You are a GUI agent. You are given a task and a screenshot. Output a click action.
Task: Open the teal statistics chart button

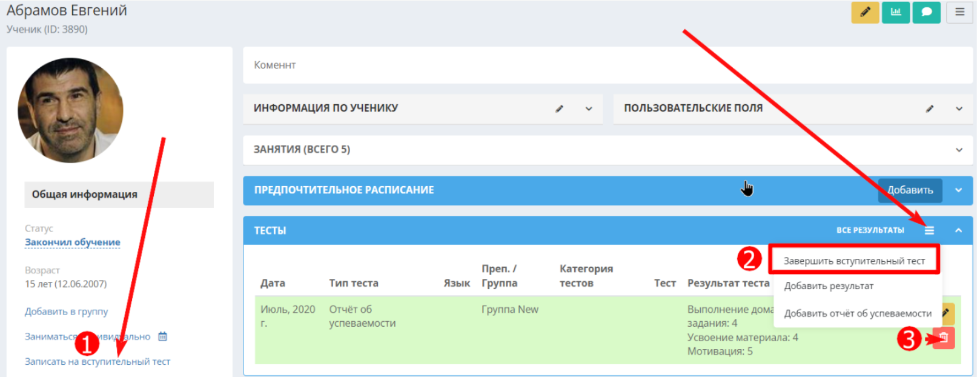(x=896, y=12)
